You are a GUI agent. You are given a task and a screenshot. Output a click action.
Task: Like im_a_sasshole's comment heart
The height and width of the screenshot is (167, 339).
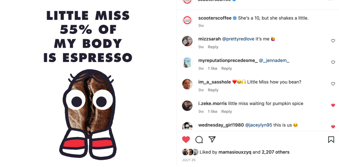(x=333, y=83)
